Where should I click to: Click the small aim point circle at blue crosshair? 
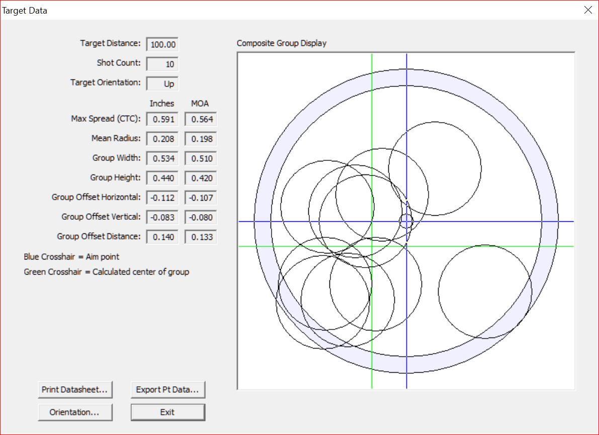pos(406,221)
